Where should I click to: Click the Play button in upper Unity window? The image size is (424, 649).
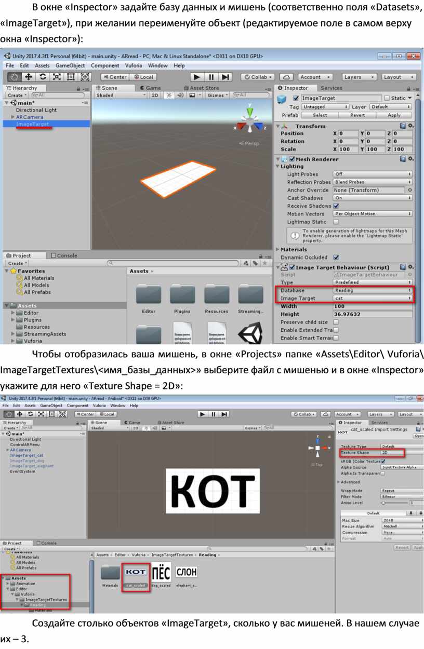(x=197, y=77)
